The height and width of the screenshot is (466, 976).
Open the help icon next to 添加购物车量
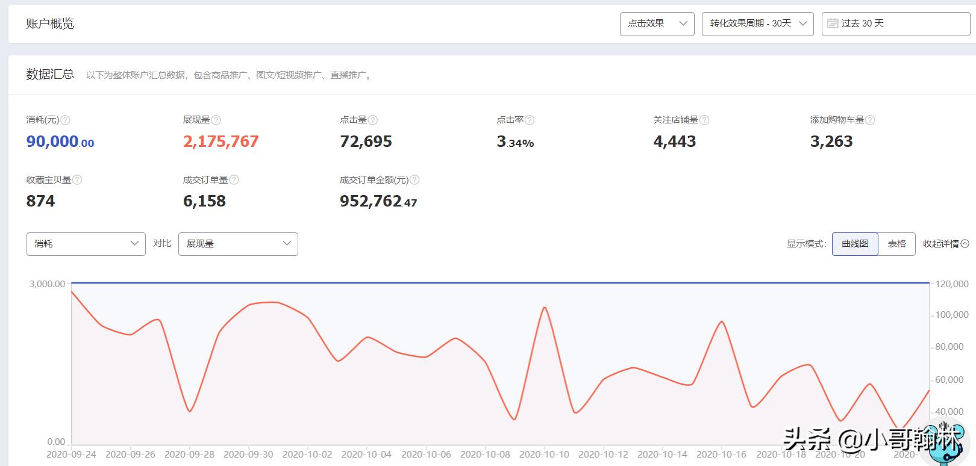click(870, 120)
